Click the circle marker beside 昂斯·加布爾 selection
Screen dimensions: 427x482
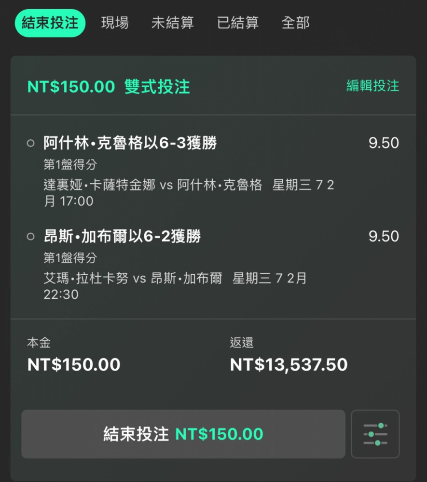point(30,236)
